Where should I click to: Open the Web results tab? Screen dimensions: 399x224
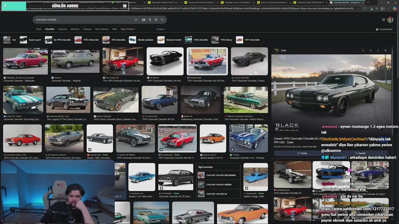pos(114,29)
